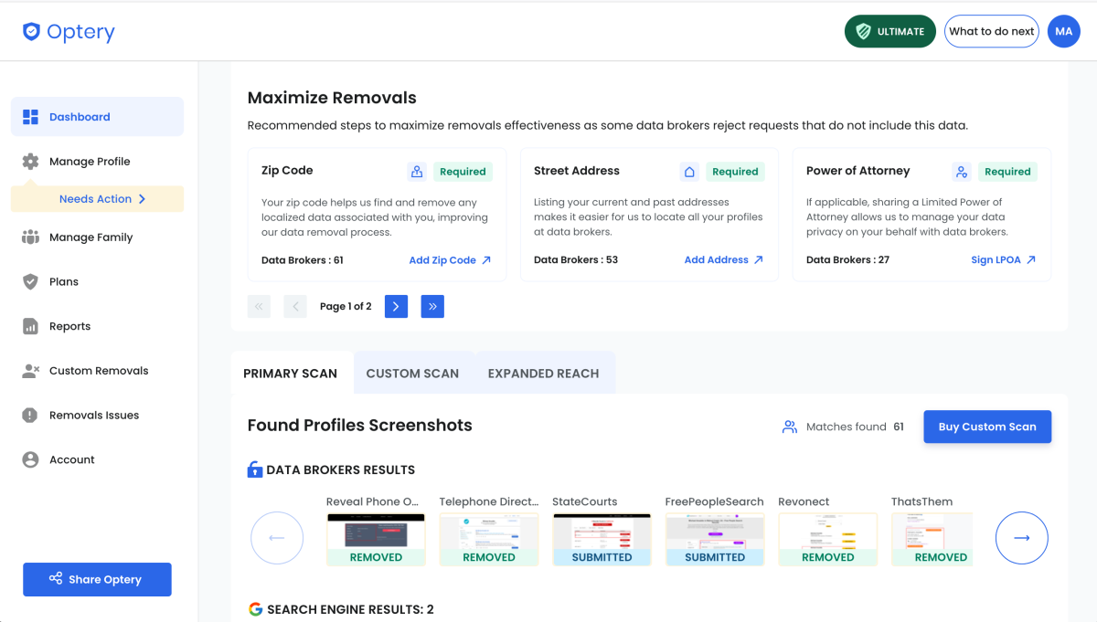Click the Add Address link
The height and width of the screenshot is (622, 1097).
[x=717, y=260]
